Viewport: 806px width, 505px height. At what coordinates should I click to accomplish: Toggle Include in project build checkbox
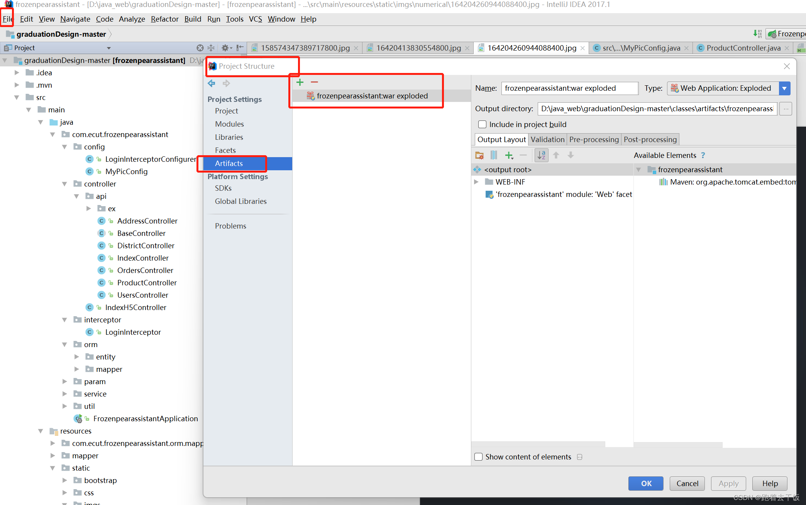coord(482,124)
